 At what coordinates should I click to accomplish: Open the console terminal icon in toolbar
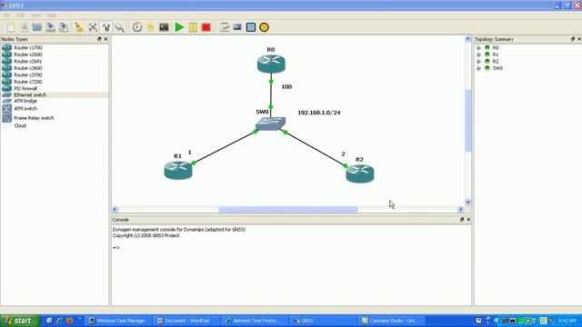click(164, 27)
